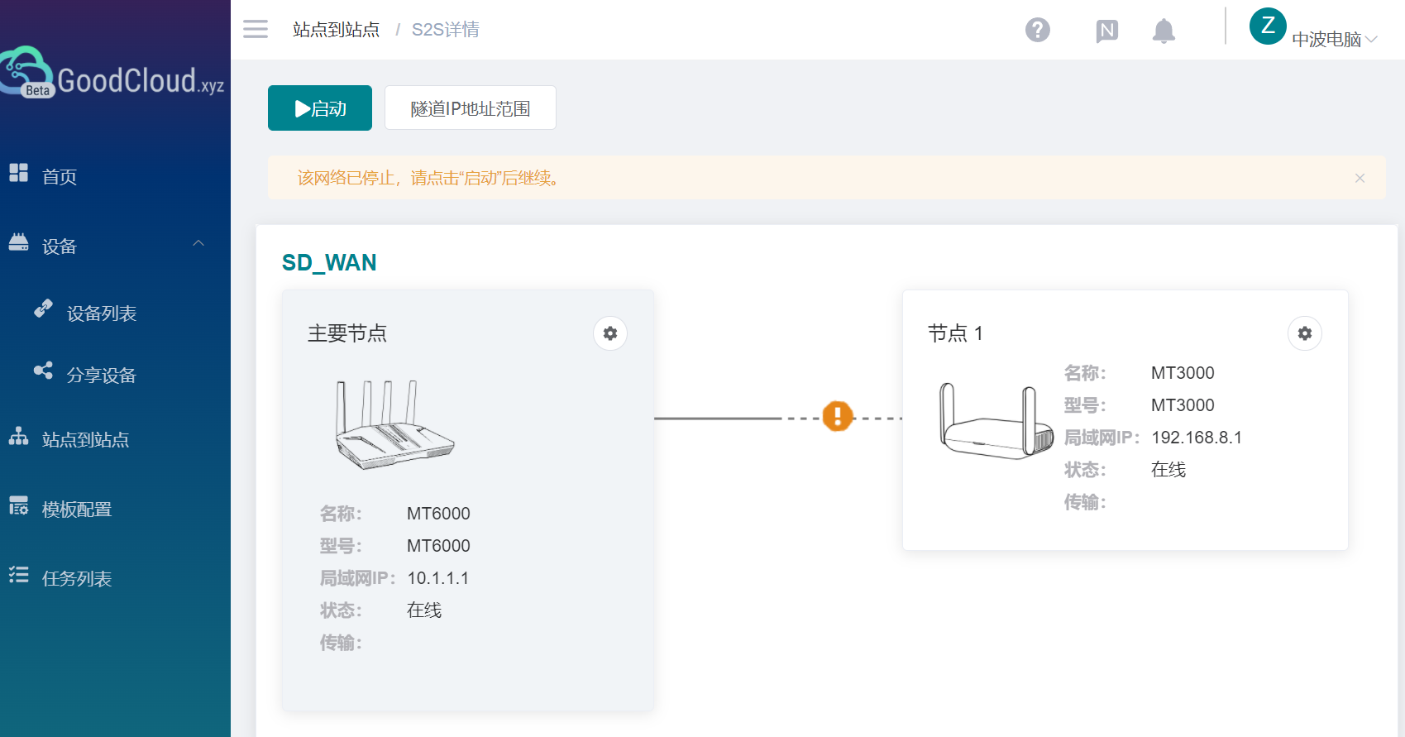Open 设备列表 in sidebar
1405x737 pixels.
101,313
